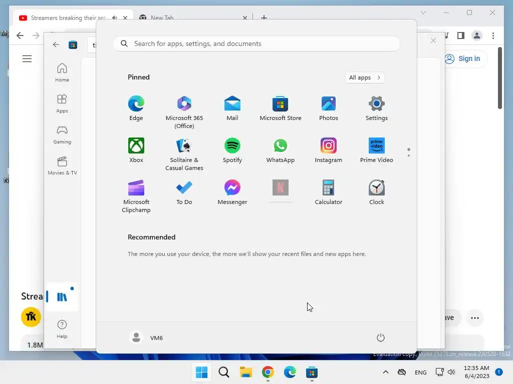The image size is (513, 384).
Task: Switch to Chrome from the taskbar
Action: (268, 372)
